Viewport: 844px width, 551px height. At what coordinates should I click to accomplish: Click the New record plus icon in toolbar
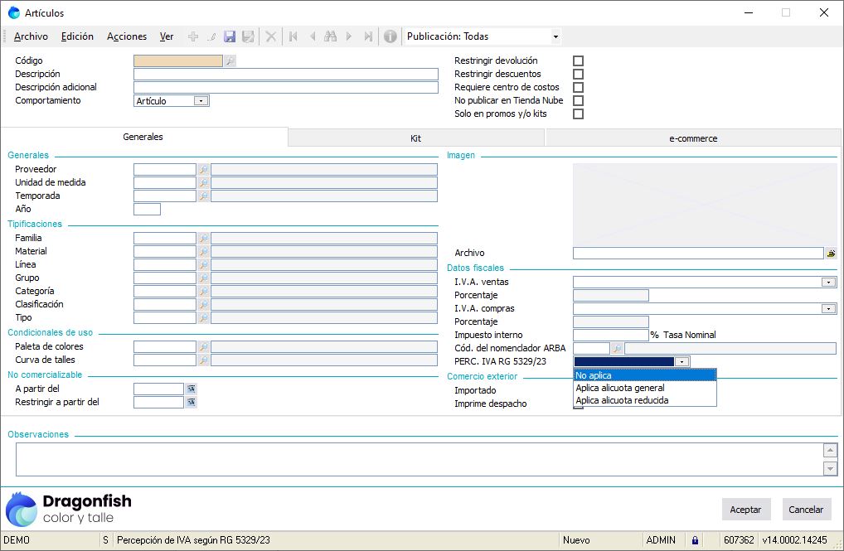click(x=193, y=36)
